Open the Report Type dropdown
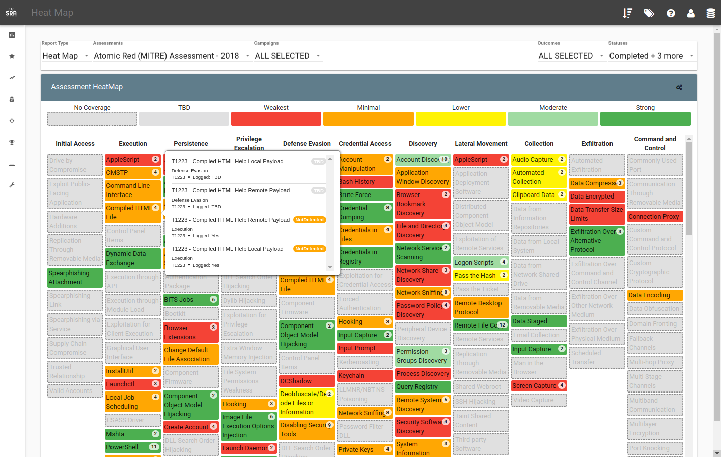Viewport: 721px width, 457px height. pos(66,56)
